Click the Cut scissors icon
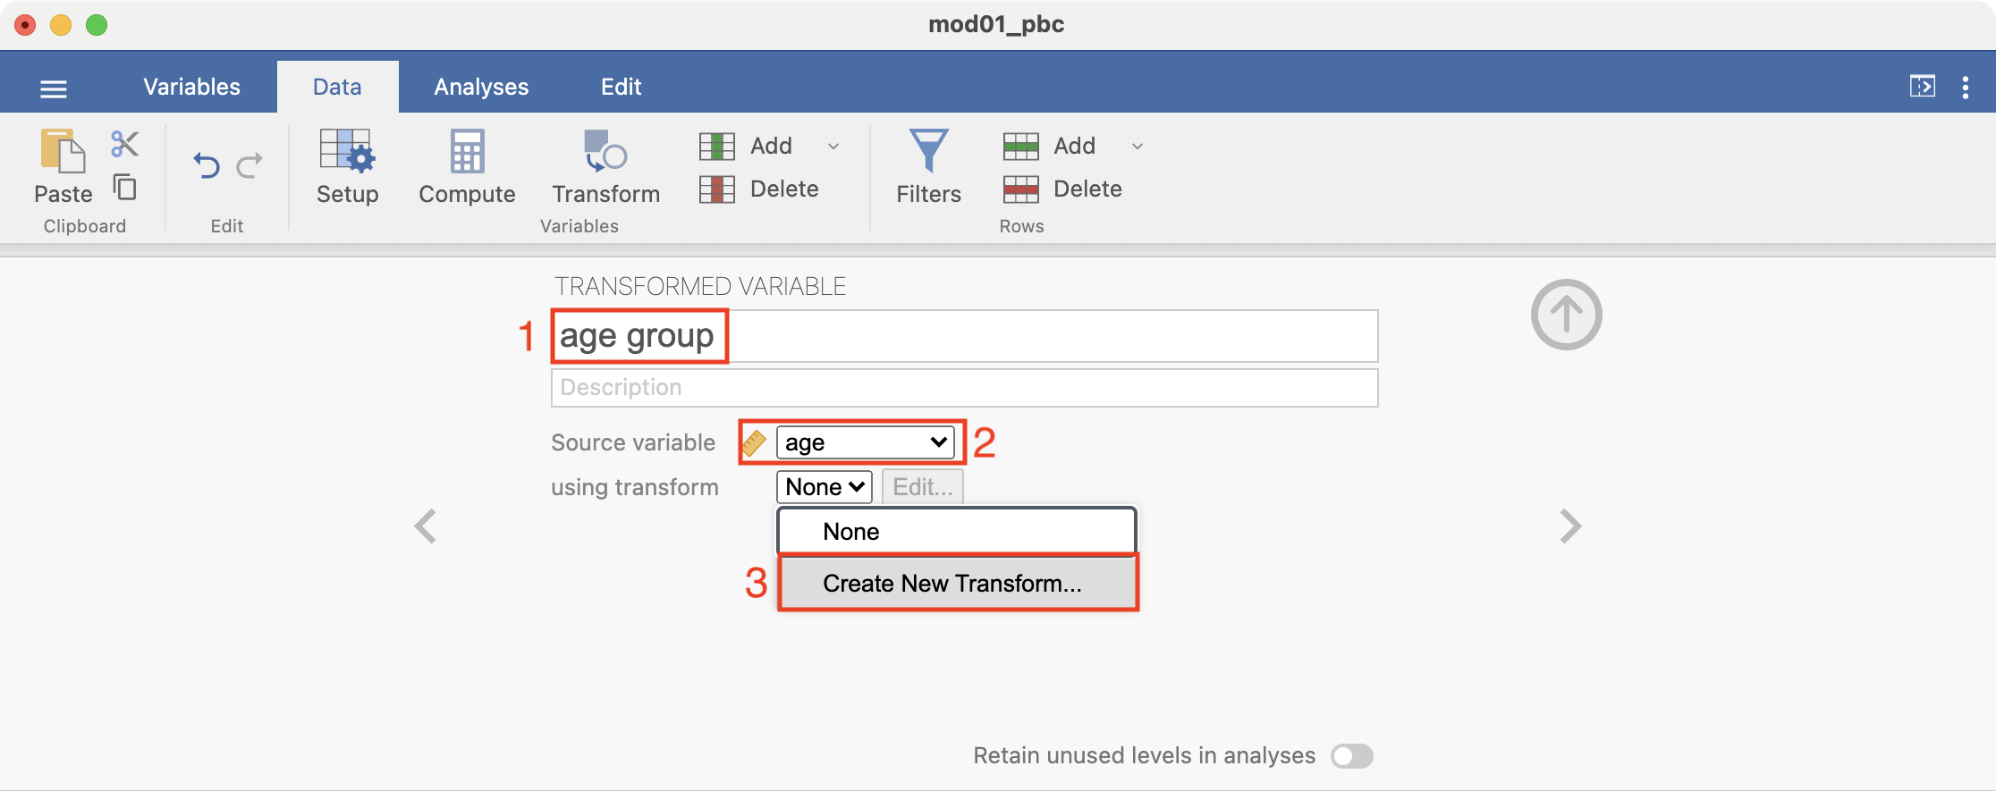This screenshot has height=791, width=1996. [x=124, y=144]
